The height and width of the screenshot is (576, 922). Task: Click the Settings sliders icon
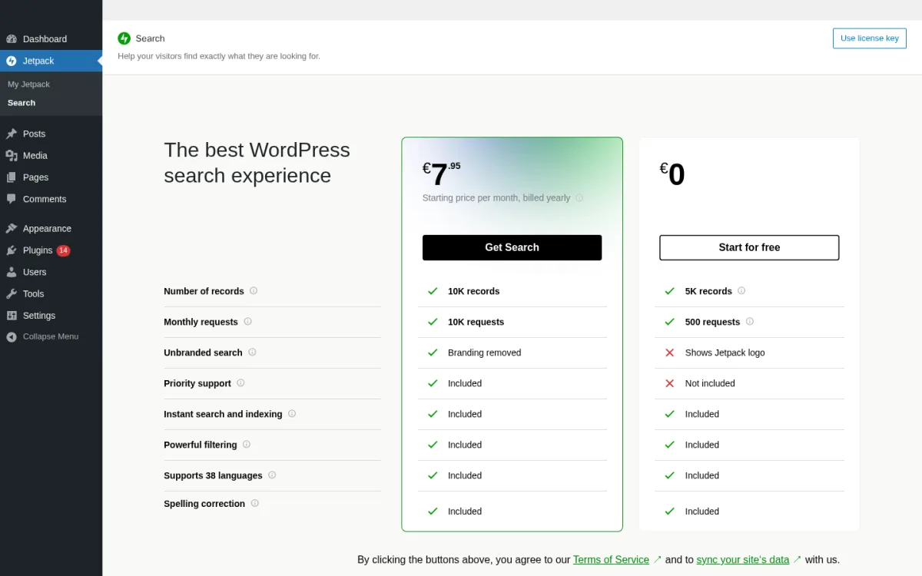pyautogui.click(x=12, y=316)
